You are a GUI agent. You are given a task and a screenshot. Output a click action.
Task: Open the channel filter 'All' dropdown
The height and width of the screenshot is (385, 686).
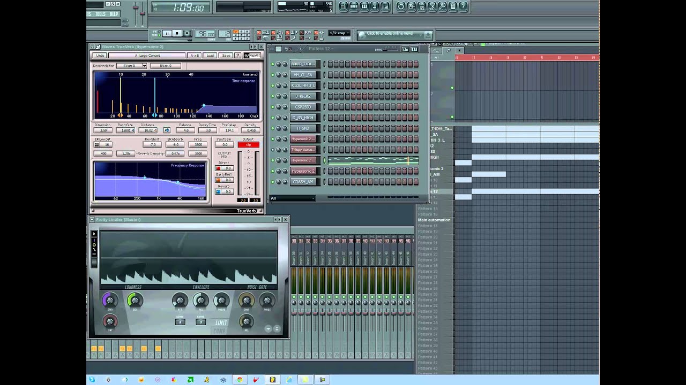tap(293, 198)
